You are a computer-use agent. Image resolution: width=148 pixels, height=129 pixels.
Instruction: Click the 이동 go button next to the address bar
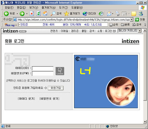[x=140, y=20]
